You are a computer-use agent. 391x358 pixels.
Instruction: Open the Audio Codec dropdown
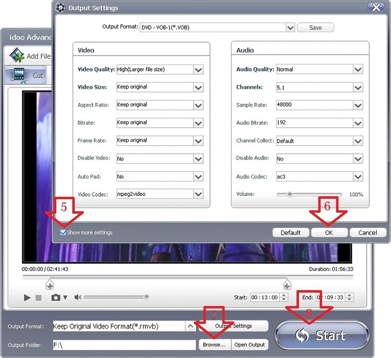[x=358, y=177]
